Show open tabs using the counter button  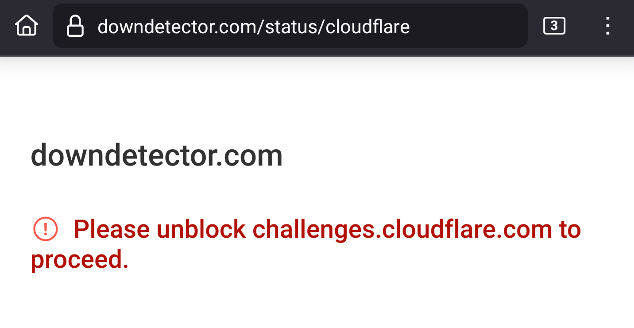pyautogui.click(x=554, y=26)
